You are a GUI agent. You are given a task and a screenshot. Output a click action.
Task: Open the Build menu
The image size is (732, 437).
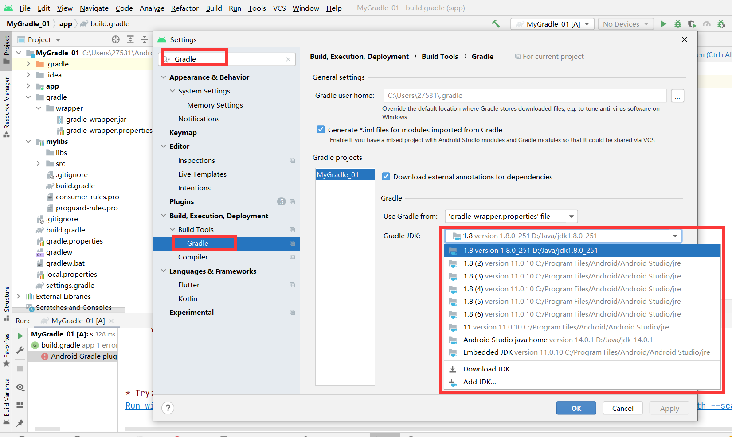click(214, 8)
